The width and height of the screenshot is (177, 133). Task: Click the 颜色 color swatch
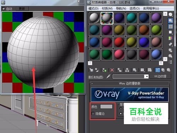coord(106,107)
